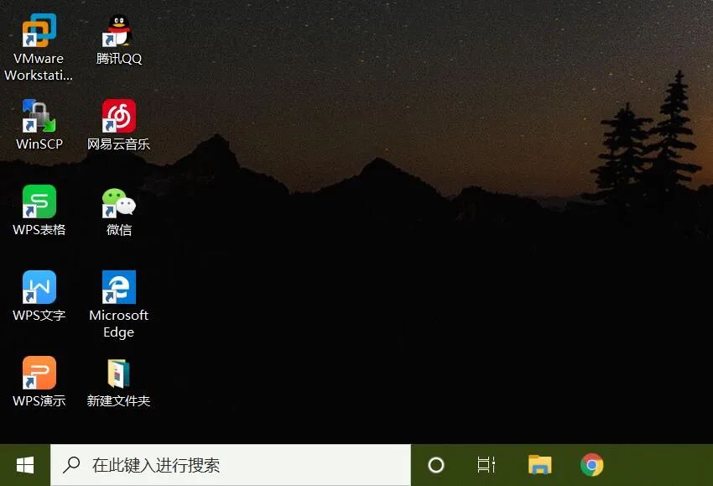Open WPS文字 word processor

coord(38,288)
